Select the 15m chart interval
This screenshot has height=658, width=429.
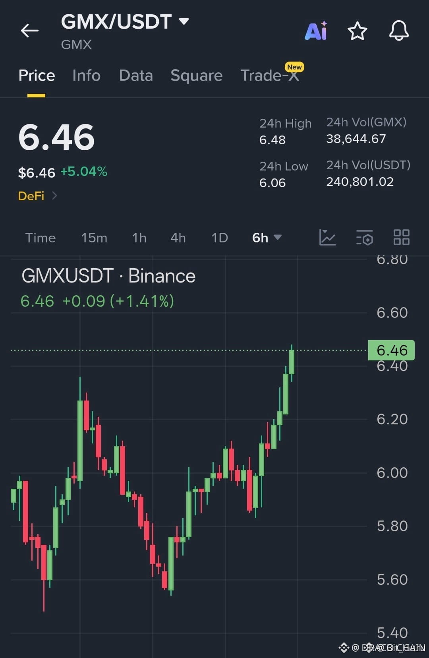point(94,238)
